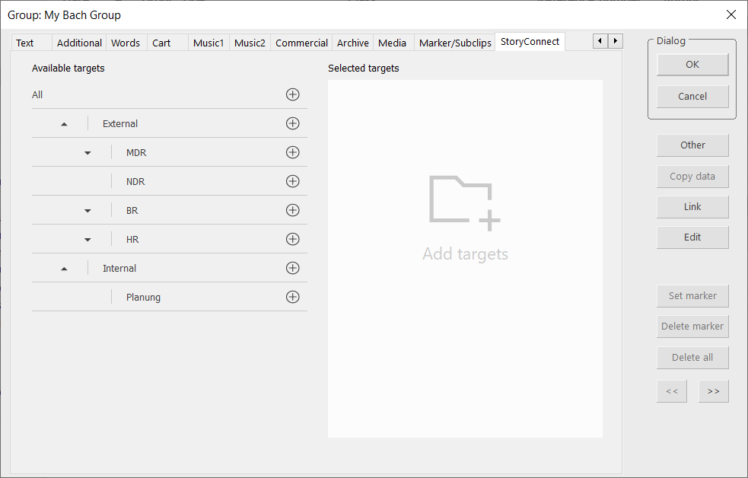
Task: Expand the BR tree node
Action: (88, 211)
